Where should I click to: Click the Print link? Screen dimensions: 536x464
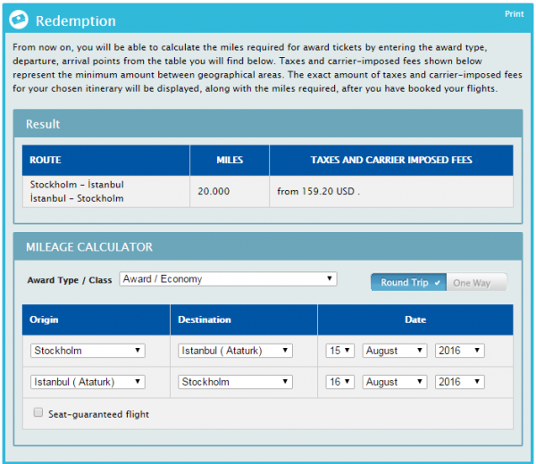[x=514, y=14]
